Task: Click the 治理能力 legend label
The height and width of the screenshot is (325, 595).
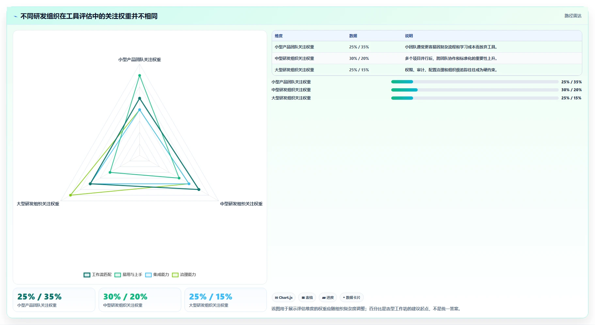Action: [x=188, y=275]
